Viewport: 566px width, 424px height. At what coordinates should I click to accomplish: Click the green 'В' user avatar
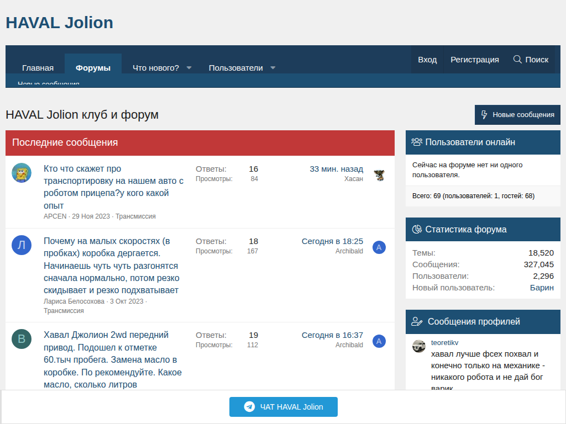click(22, 339)
